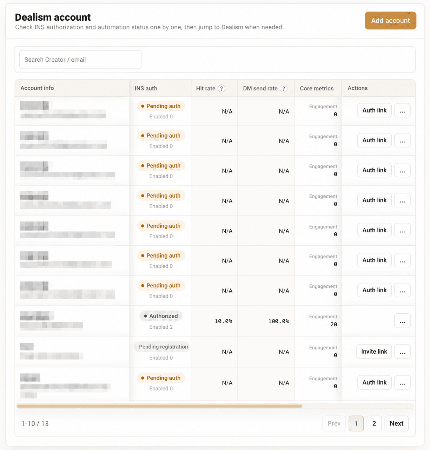This screenshot has width=430, height=450.
Task: Click the Invite link button
Action: 374,352
